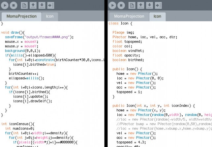Click 'for(int i=0;i<icons.length;i++){' line
Viewport: 212px width, 147px height.
[36, 88]
